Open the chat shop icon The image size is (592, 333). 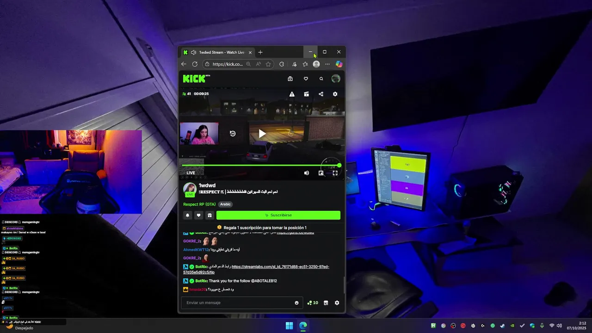coord(326,303)
